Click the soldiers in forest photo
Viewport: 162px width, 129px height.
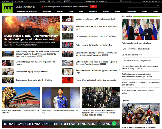(x=101, y=98)
